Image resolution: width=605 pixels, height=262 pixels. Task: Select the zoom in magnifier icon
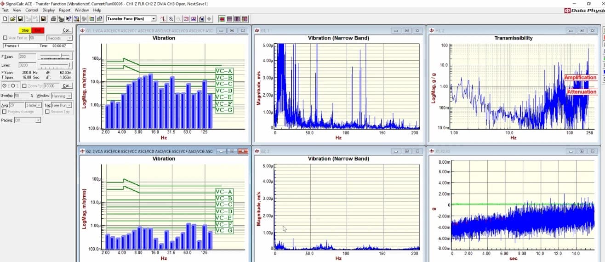point(171,19)
